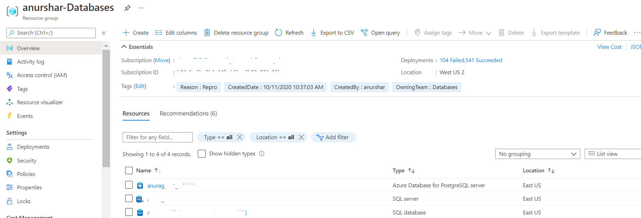
Task: Export the list to CSV
Action: pyautogui.click(x=332, y=33)
